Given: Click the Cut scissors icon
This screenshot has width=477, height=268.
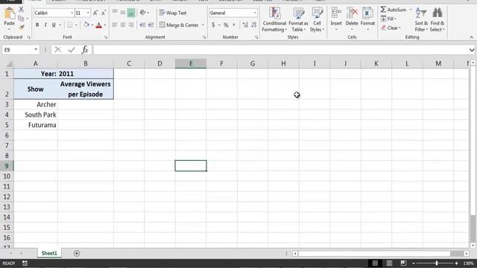Looking at the screenshot, I should (21, 10).
